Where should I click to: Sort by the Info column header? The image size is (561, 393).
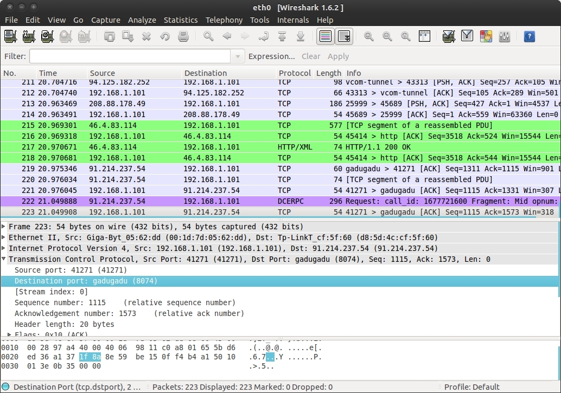(x=452, y=73)
